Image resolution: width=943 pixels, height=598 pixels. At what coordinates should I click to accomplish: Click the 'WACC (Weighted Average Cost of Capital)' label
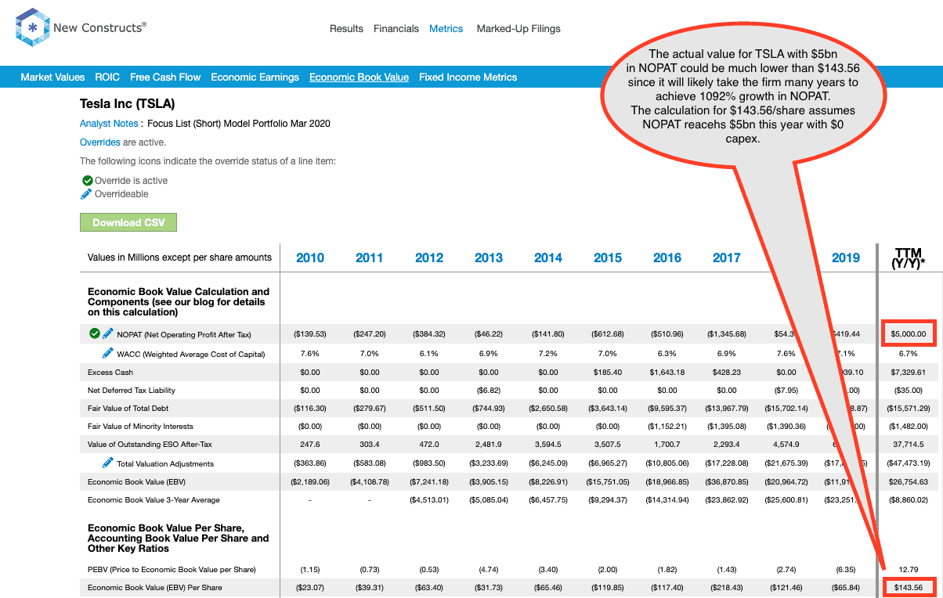[191, 355]
